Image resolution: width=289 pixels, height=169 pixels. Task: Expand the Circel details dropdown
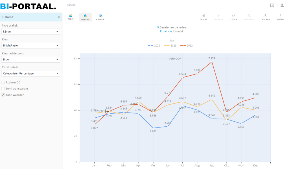coord(31,73)
